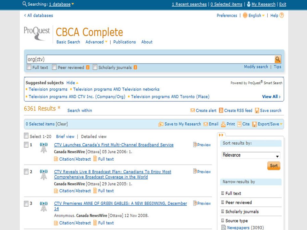Hide the Suggested subjects panel

tap(72, 83)
